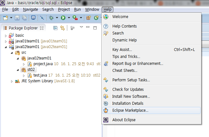Open Eclipse Marketplace... from Help menu
209x137 pixels.
[x=152, y=110]
